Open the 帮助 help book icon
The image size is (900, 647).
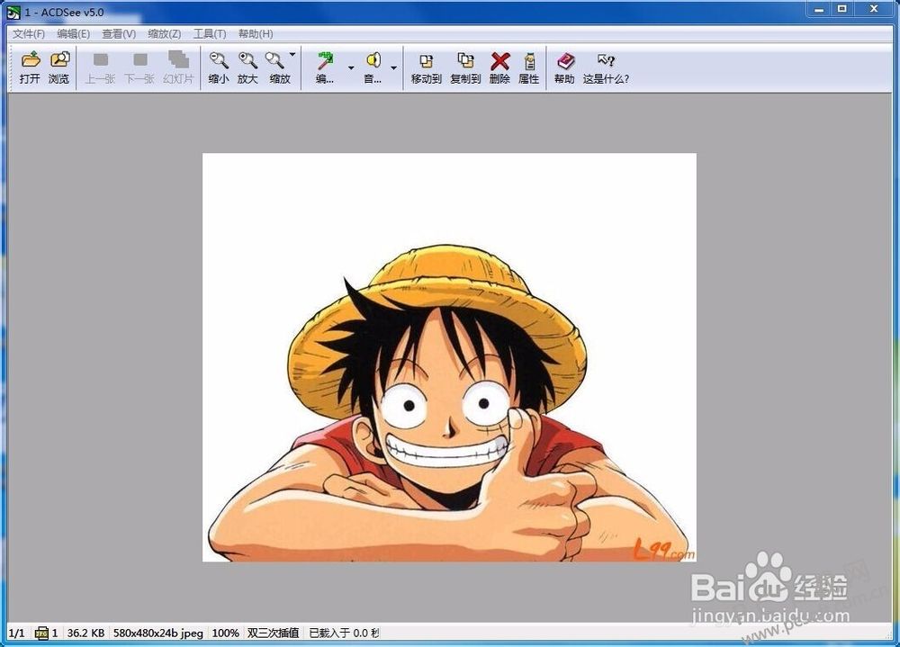[x=565, y=60]
